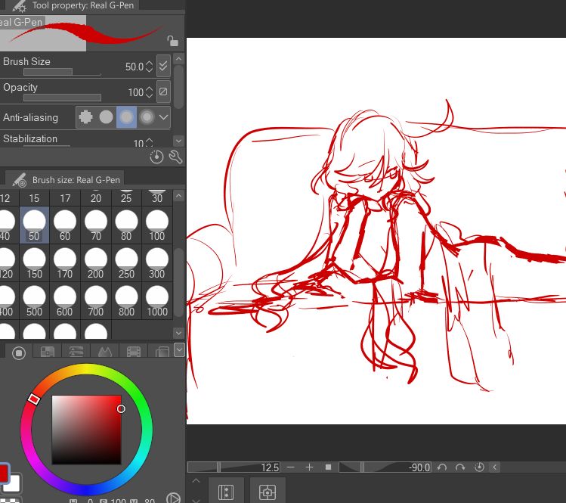Select the white sub color swatch

click(13, 484)
